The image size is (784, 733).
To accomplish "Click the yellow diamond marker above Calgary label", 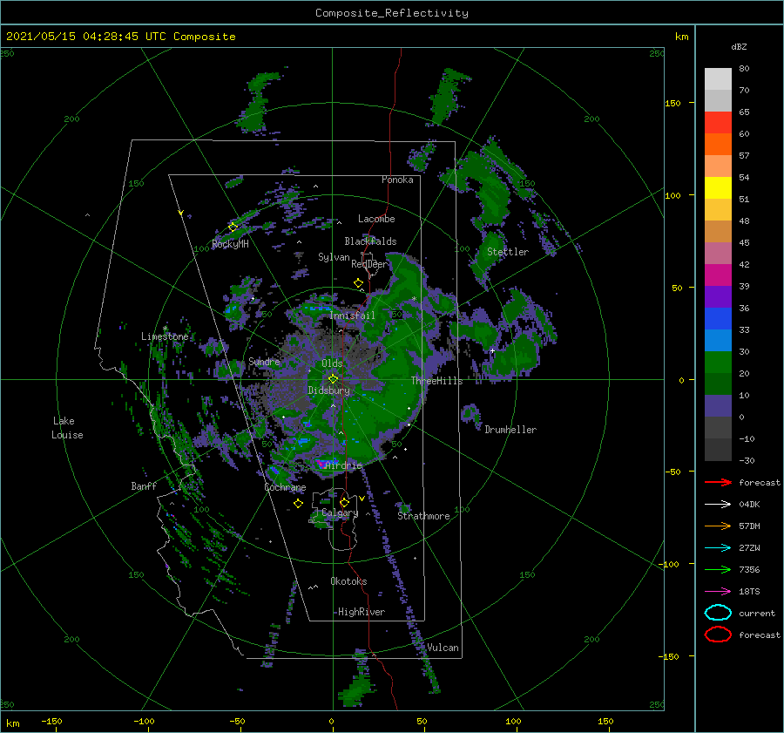I will pyautogui.click(x=344, y=502).
